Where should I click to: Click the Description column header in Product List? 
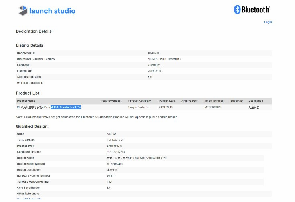(x=256, y=101)
